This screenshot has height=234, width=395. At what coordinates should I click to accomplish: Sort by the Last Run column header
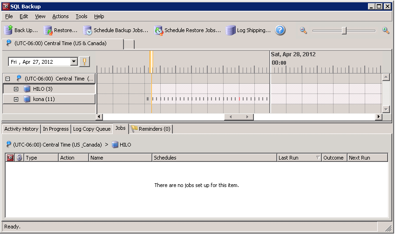click(x=299, y=158)
